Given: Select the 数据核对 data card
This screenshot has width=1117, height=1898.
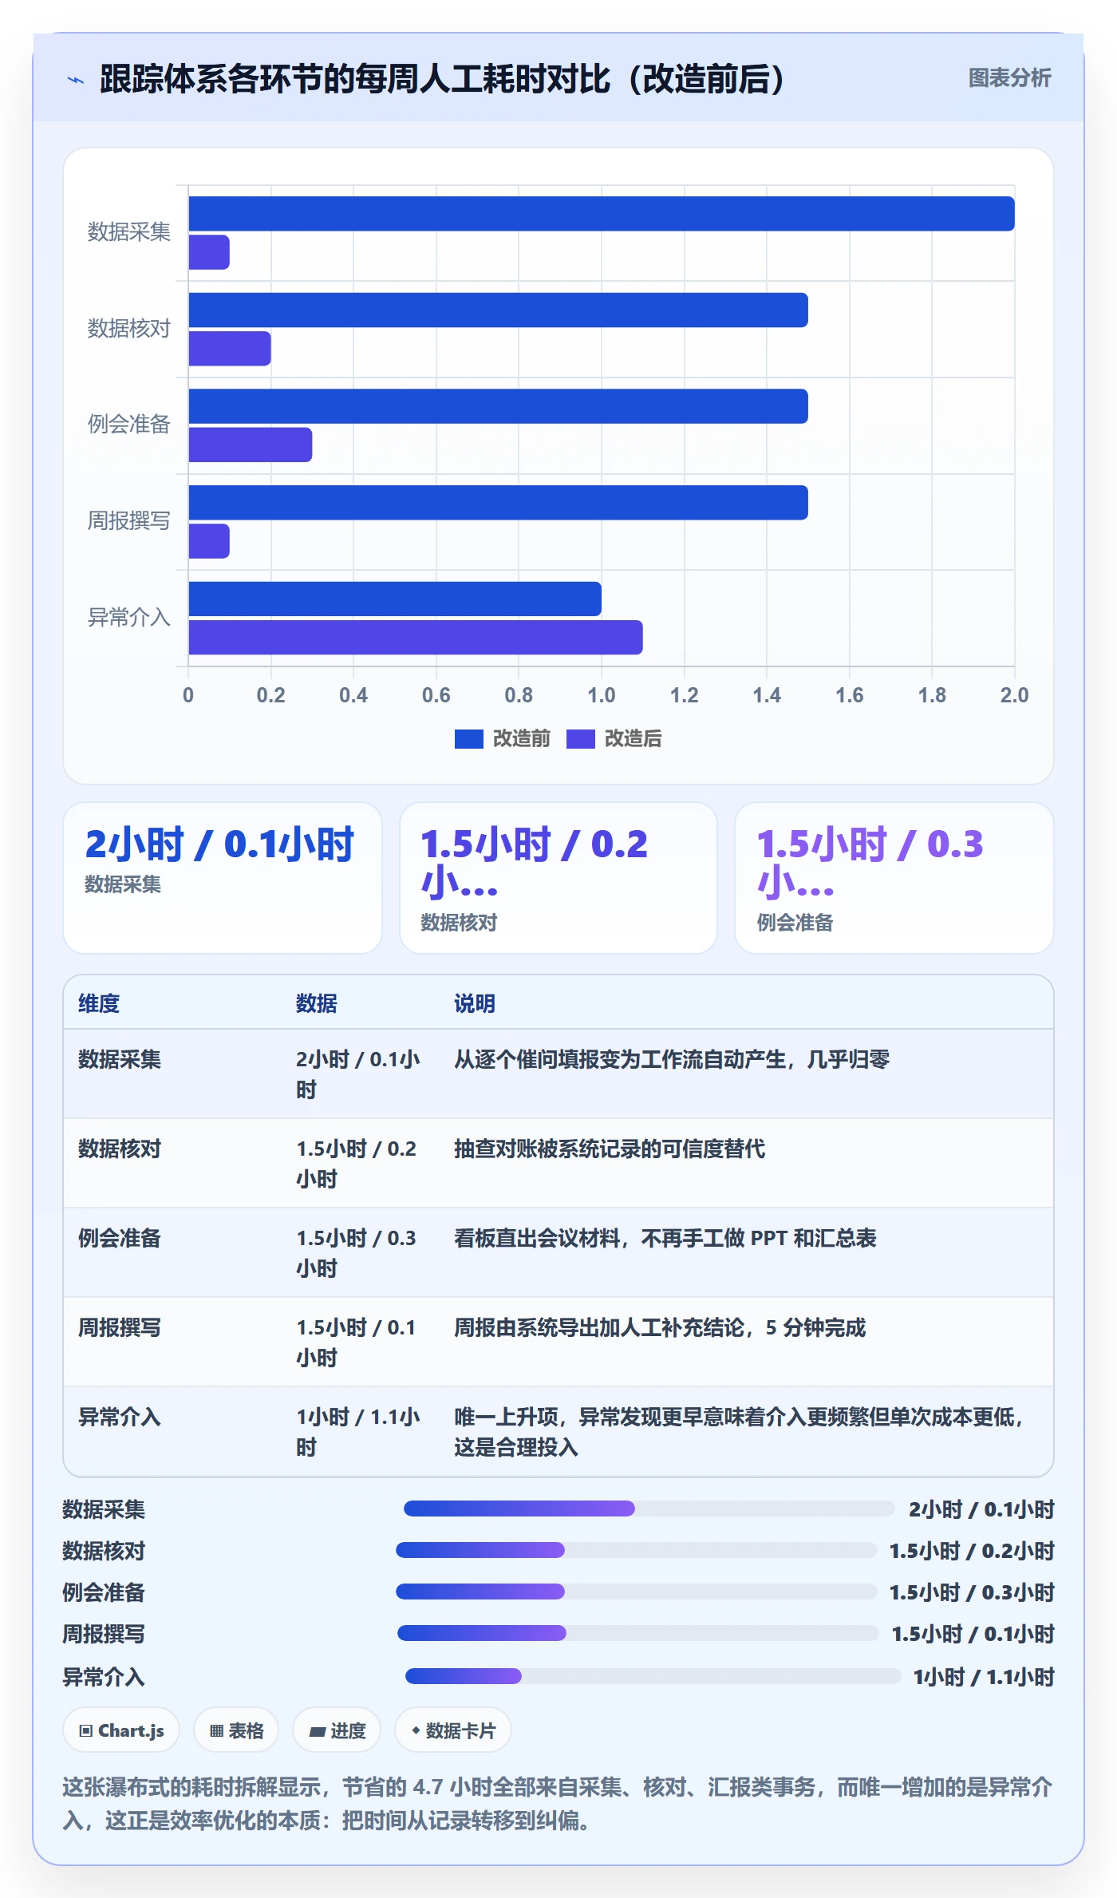Looking at the screenshot, I should coord(558,878).
